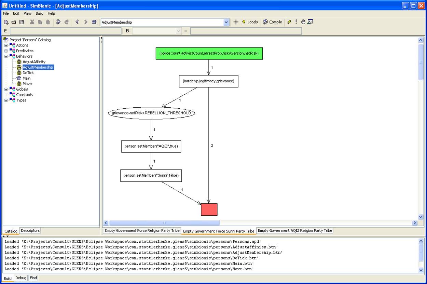Expand the Predicates tree node
Screen dimensions: 427x284
(x=6, y=51)
